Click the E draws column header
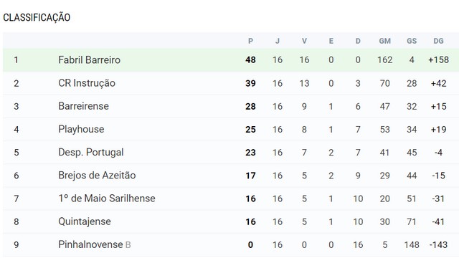This screenshot has width=459, height=263. click(331, 41)
